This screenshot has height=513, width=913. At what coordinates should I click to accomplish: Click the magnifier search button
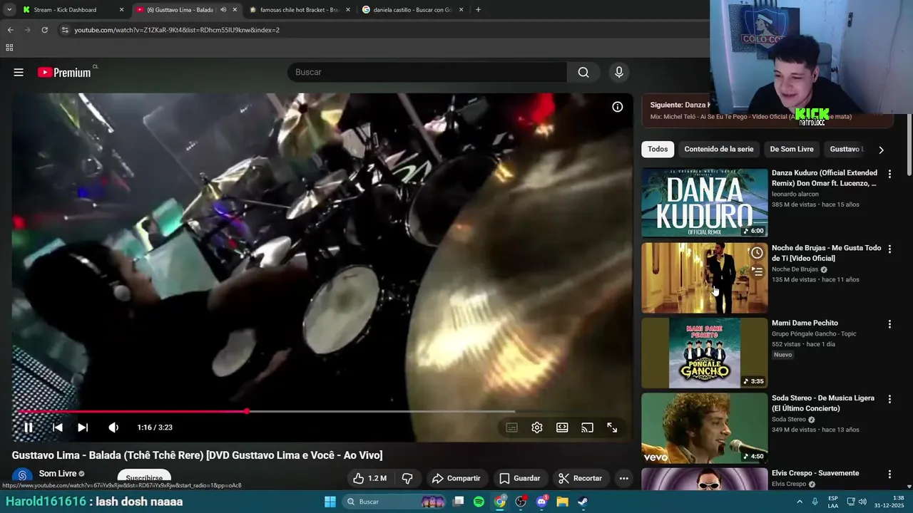583,72
